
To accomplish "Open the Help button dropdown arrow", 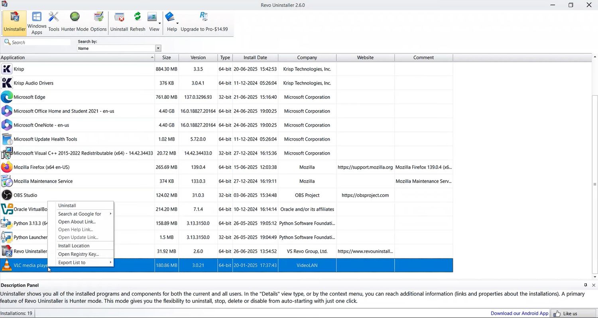I will pyautogui.click(x=177, y=23).
